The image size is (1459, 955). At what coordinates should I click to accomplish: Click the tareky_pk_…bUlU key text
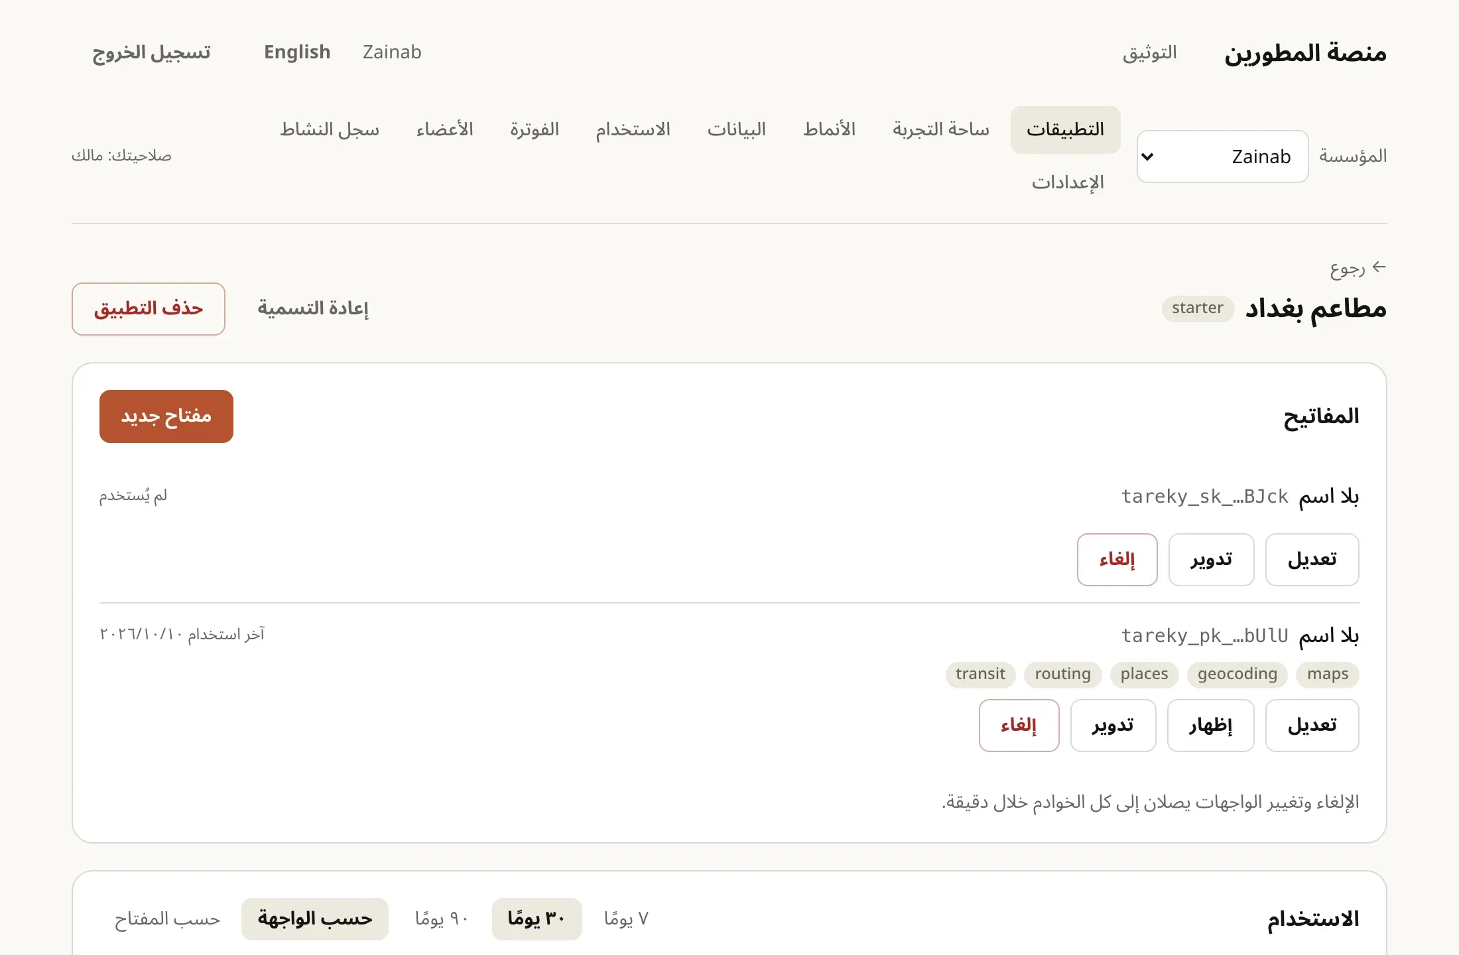1204,636
